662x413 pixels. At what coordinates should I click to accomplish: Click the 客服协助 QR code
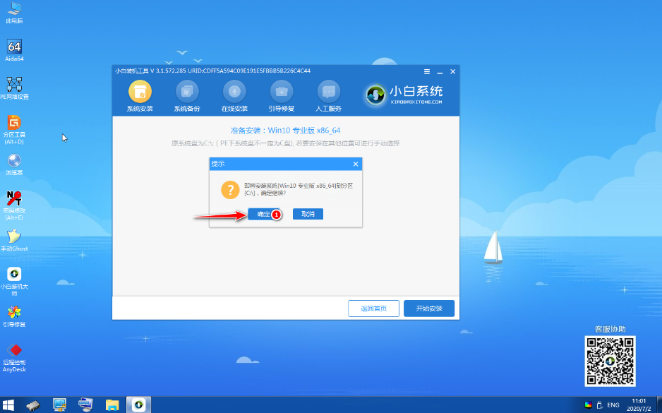(x=610, y=361)
